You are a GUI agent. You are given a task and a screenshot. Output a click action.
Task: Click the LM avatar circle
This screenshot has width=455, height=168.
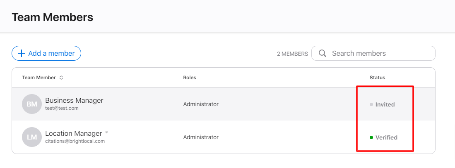32,137
